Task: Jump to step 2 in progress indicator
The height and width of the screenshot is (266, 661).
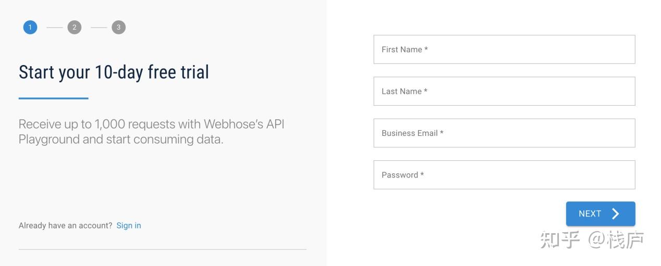Action: (75, 28)
